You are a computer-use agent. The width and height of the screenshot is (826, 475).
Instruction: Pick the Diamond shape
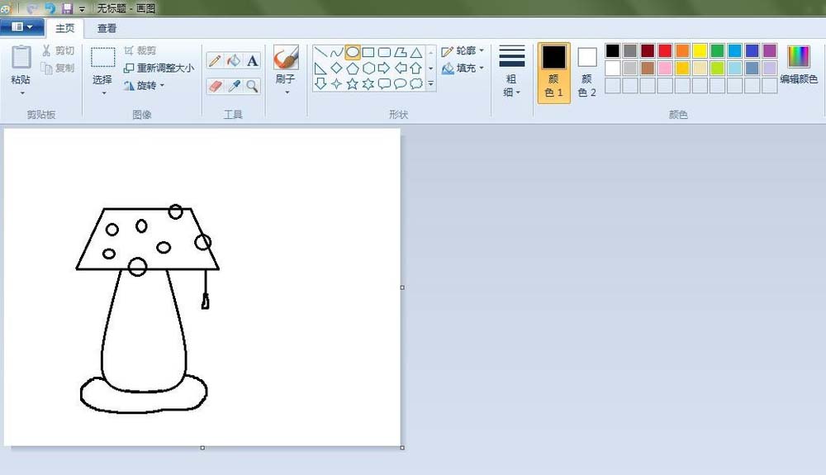point(336,68)
